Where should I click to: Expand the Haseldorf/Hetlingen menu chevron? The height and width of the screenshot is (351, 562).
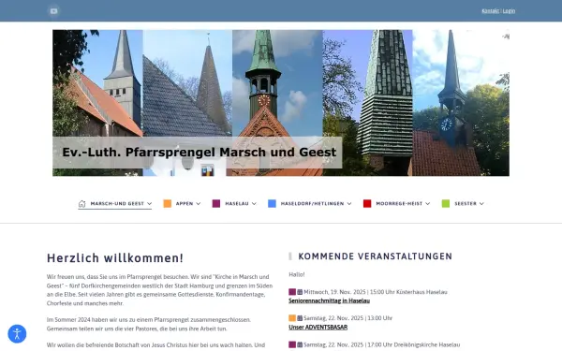click(x=349, y=204)
